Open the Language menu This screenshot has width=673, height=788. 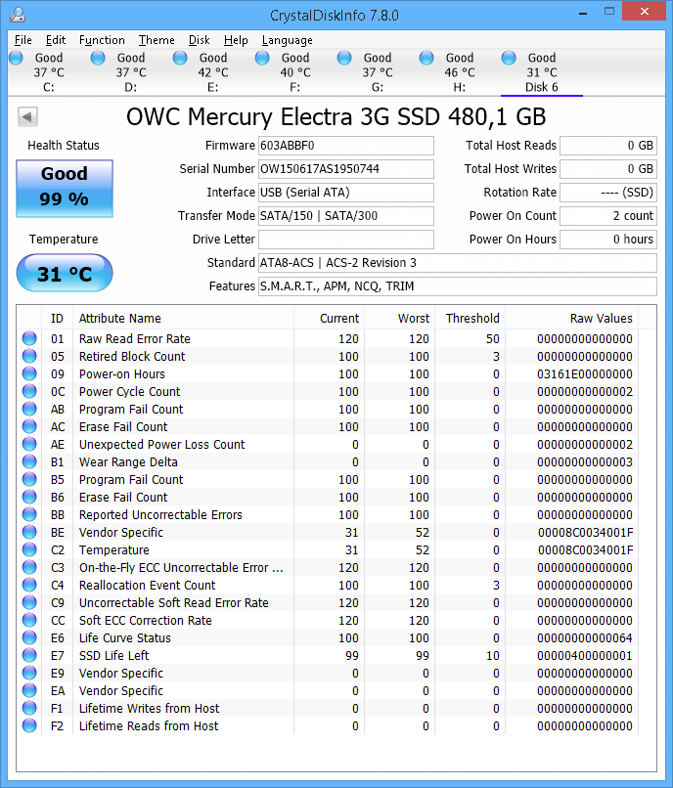click(x=287, y=40)
